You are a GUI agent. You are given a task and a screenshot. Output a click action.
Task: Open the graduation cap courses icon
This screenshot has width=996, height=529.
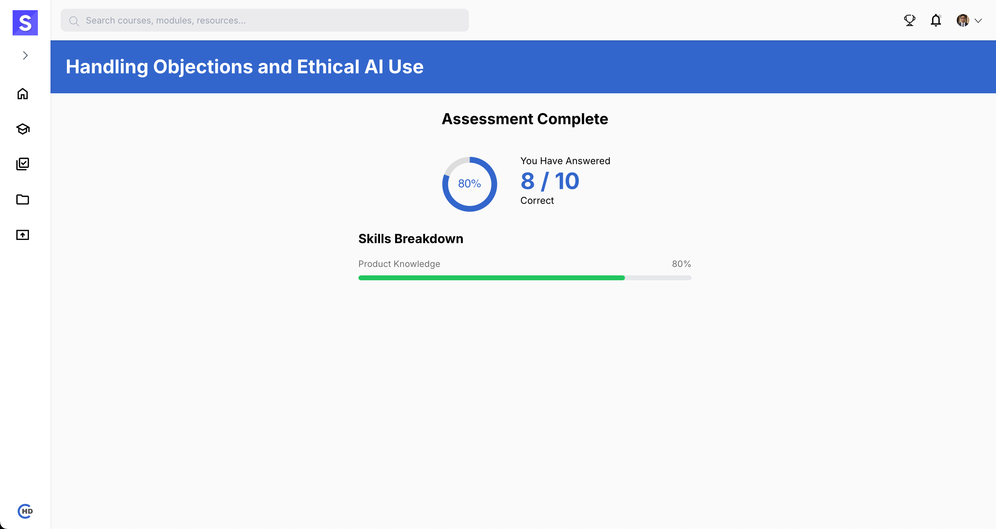coord(23,129)
